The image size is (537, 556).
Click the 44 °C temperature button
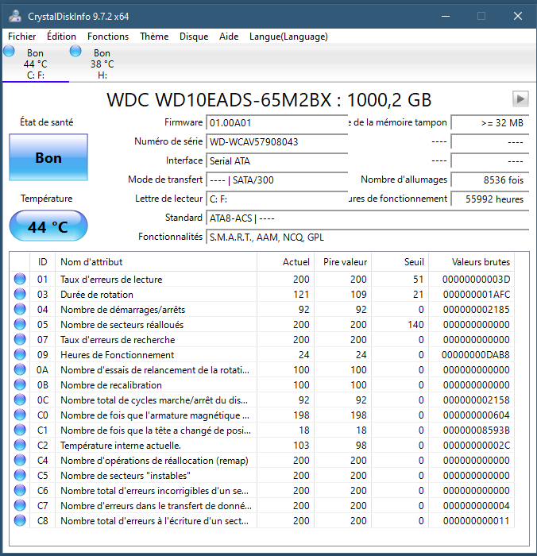point(48,226)
